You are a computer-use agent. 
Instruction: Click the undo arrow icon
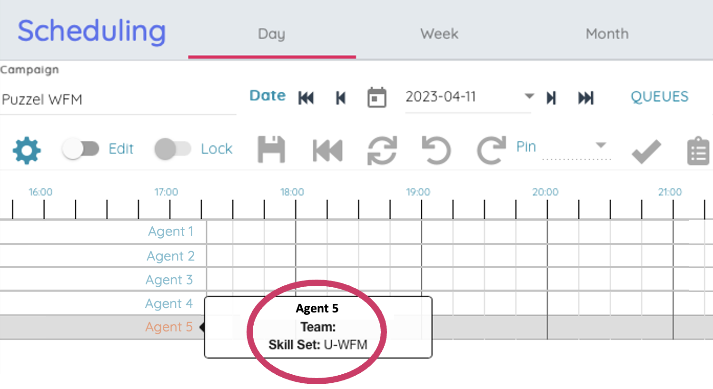pos(436,150)
